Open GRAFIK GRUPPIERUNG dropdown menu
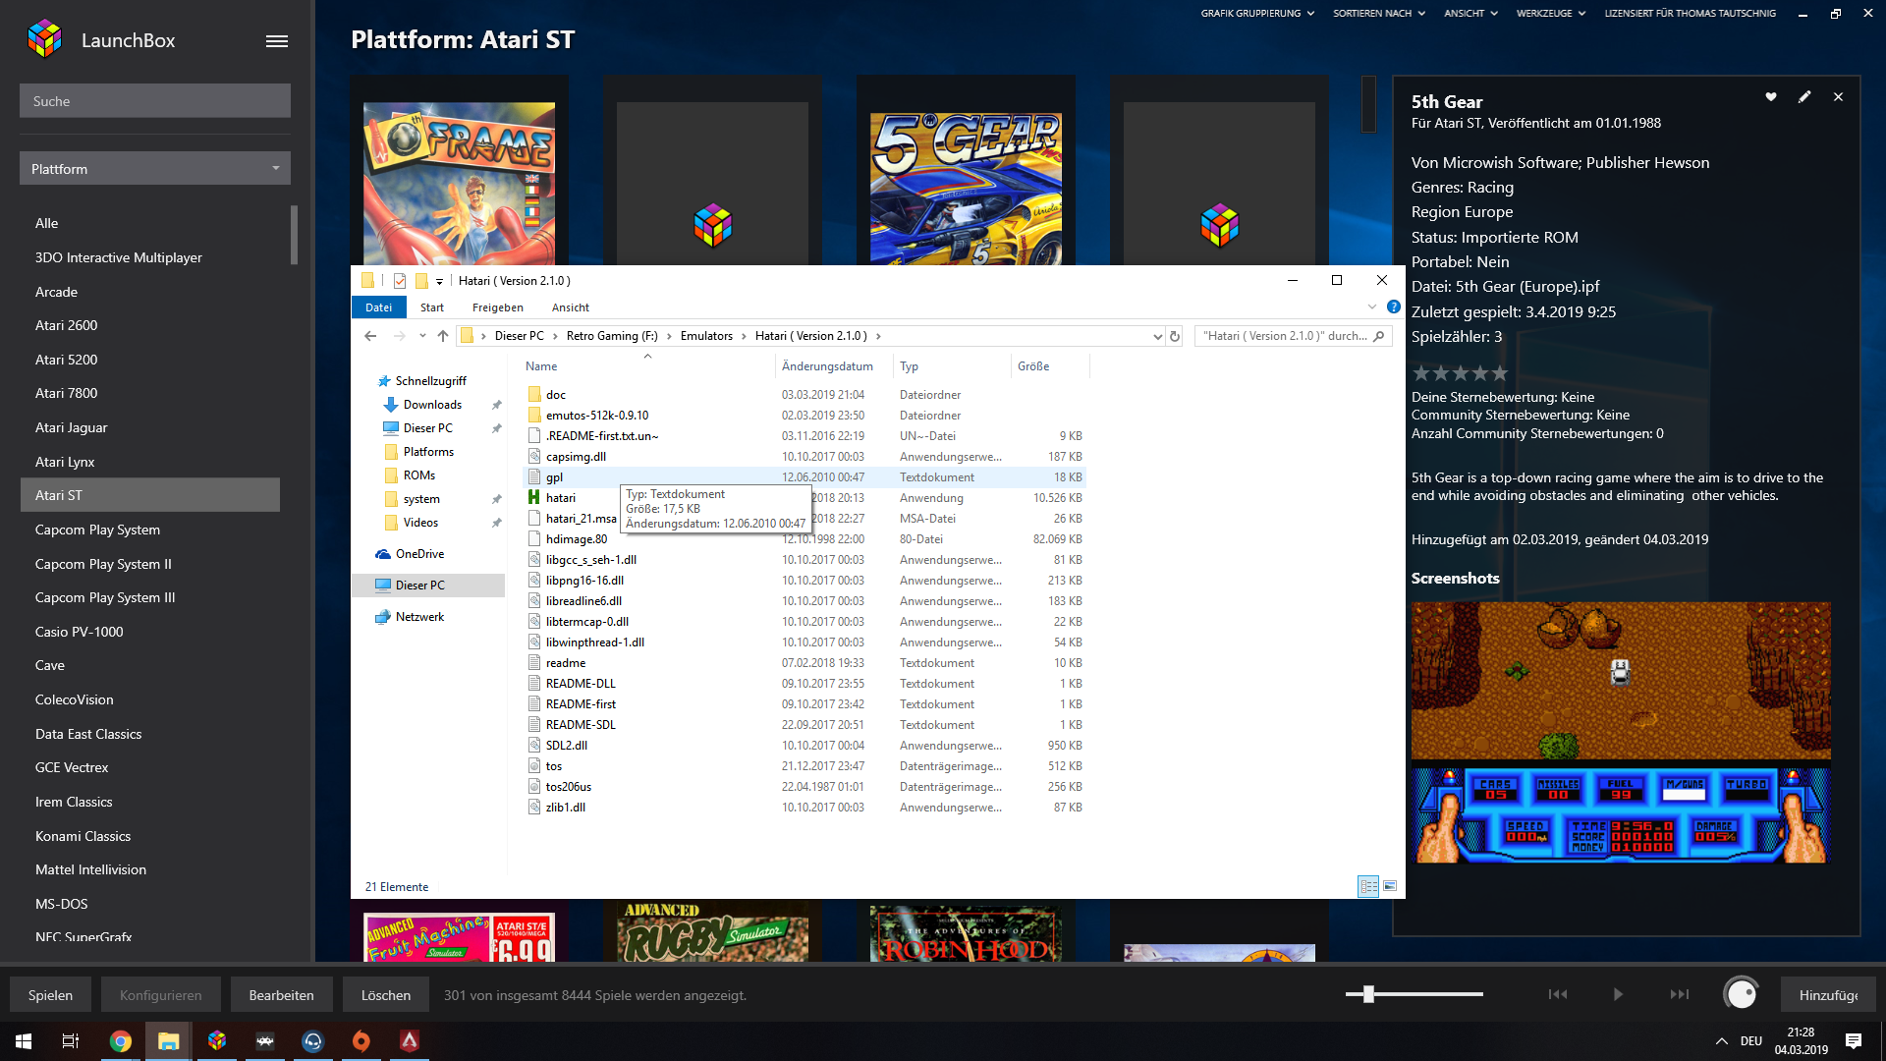This screenshot has height=1061, width=1886. click(x=1256, y=14)
